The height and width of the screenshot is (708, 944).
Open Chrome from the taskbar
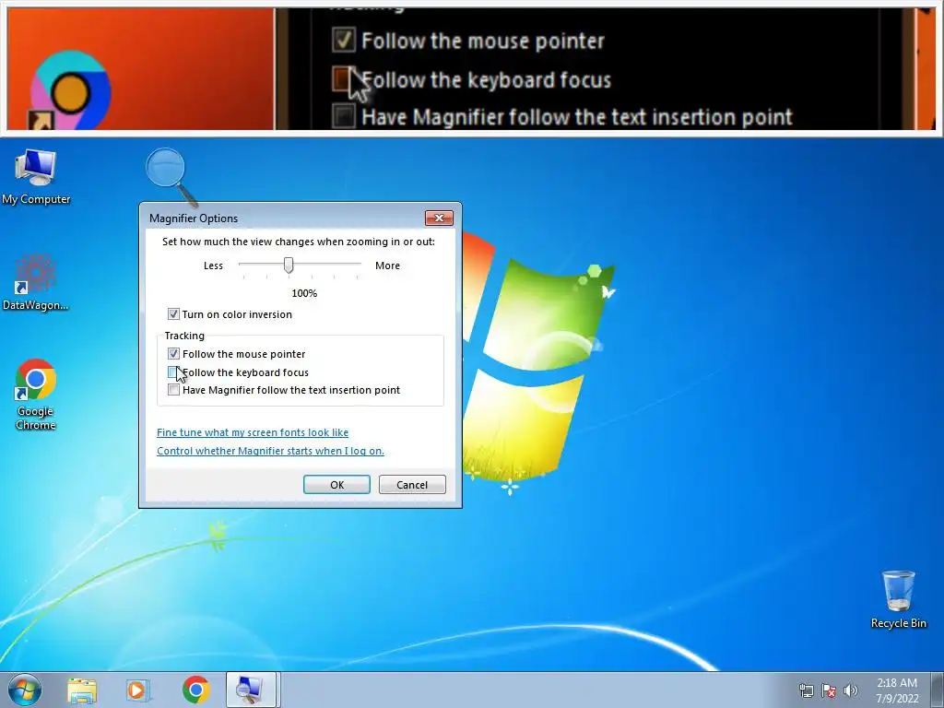pyautogui.click(x=195, y=690)
